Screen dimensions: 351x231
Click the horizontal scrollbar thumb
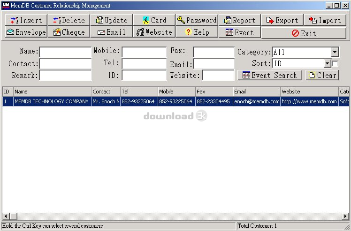[14, 216]
